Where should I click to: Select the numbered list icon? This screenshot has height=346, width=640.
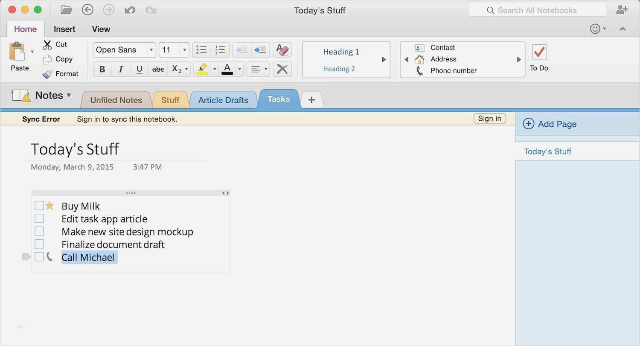(x=220, y=49)
